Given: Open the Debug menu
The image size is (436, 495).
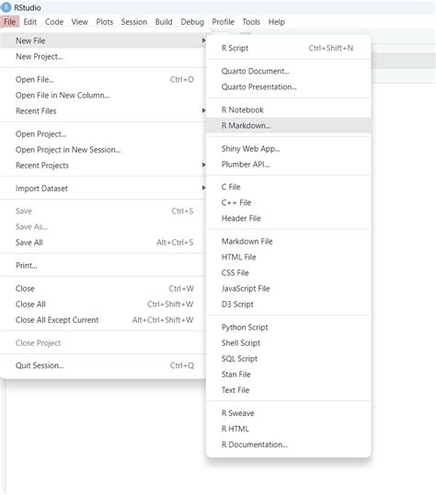Looking at the screenshot, I should coord(192,22).
